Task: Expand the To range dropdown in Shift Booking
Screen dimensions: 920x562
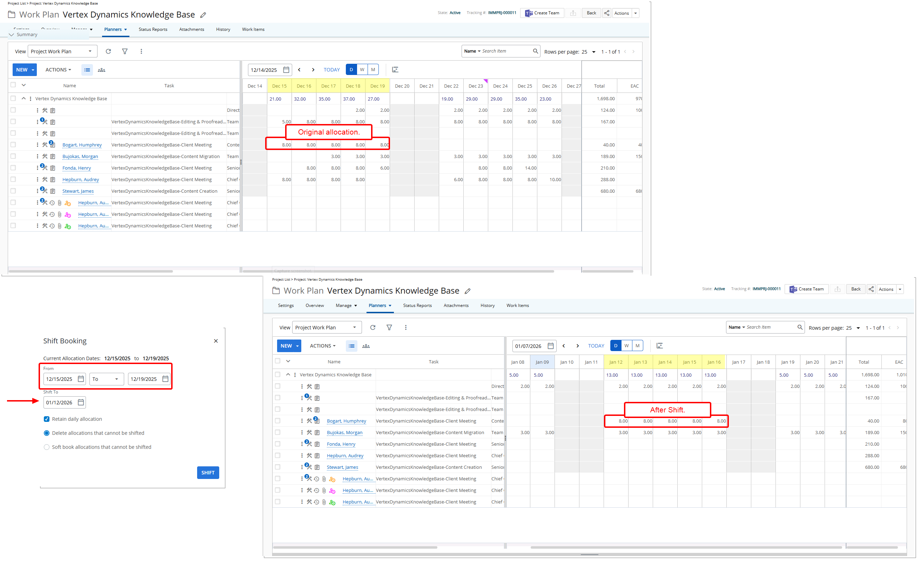Action: (x=106, y=379)
